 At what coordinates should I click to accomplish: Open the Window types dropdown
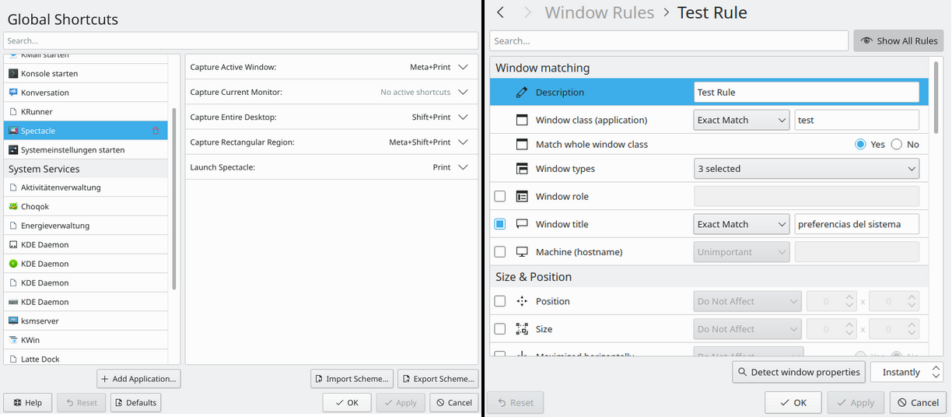point(806,169)
